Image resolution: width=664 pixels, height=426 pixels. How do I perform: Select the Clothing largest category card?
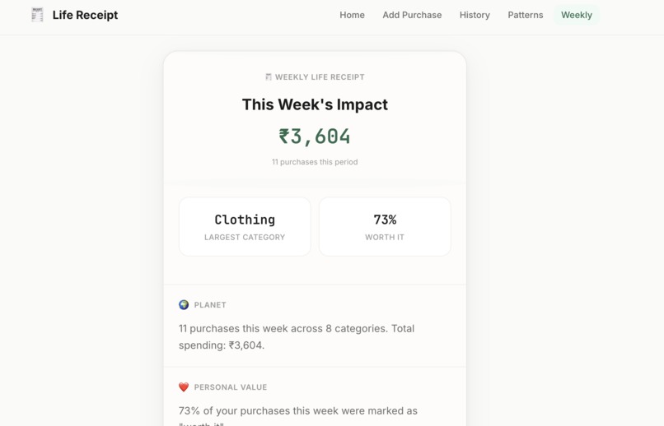(245, 226)
